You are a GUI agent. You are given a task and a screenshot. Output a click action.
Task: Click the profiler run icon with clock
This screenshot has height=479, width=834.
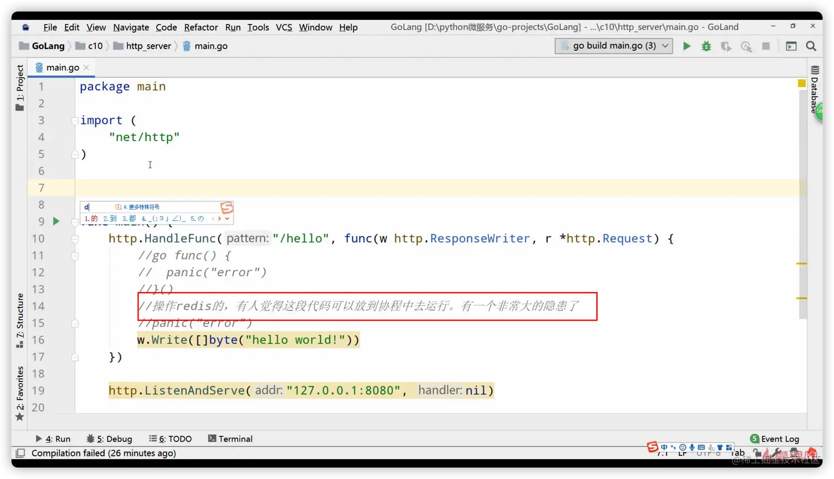(x=746, y=46)
